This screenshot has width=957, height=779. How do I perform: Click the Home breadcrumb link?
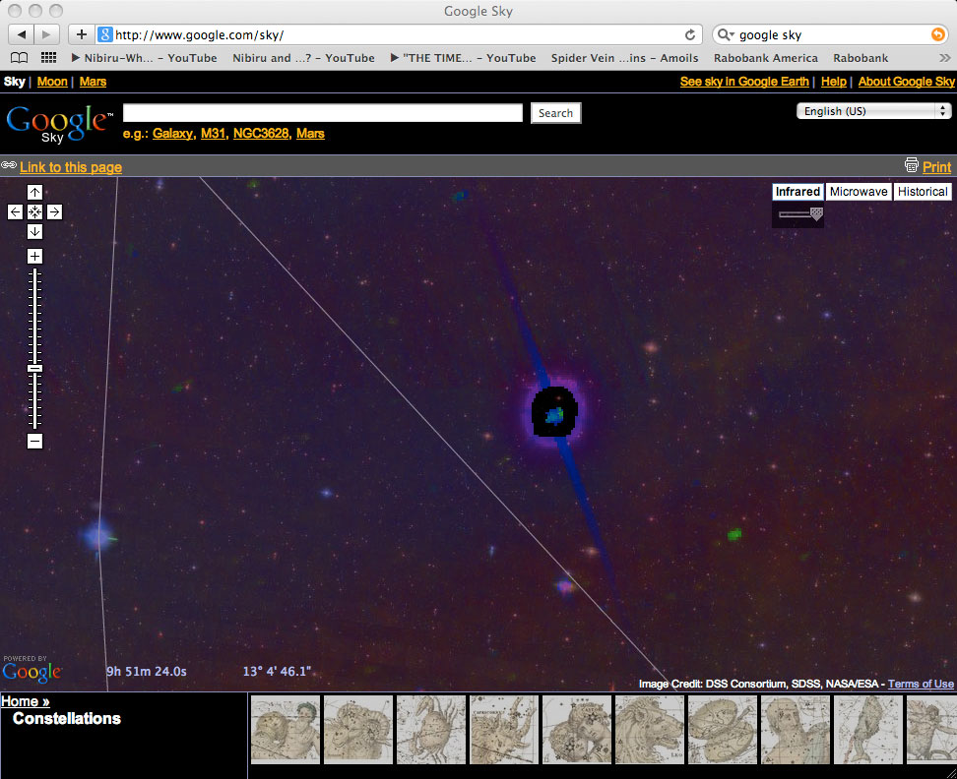pos(25,701)
